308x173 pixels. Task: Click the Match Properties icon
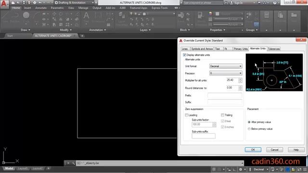[x=200, y=18]
